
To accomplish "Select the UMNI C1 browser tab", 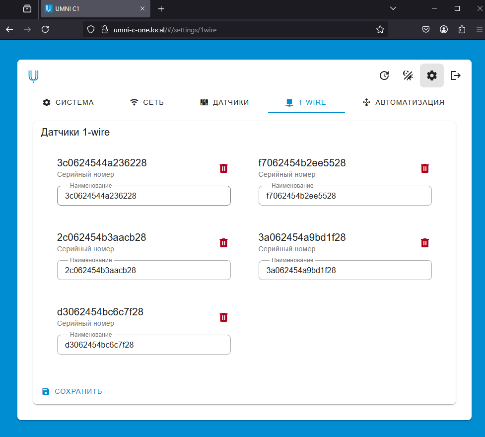I will (95, 8).
